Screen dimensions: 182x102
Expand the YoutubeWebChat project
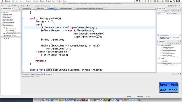point(2,24)
